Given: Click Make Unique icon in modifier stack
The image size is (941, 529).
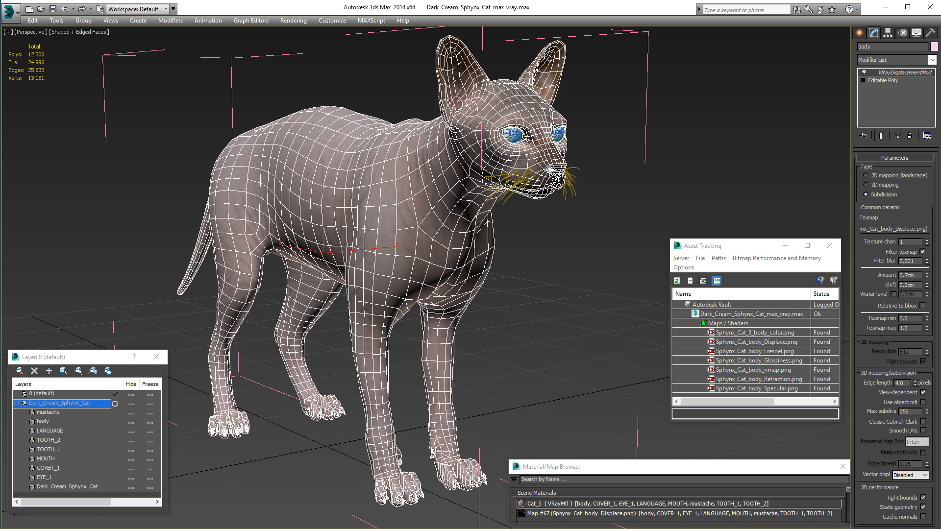Looking at the screenshot, I should (x=897, y=136).
